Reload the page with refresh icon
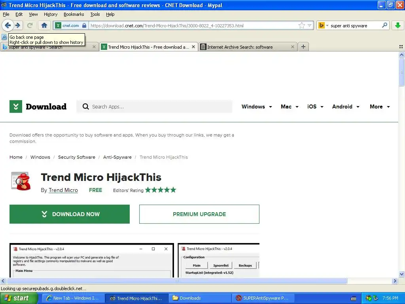The image size is (405, 304). pyautogui.click(x=30, y=25)
